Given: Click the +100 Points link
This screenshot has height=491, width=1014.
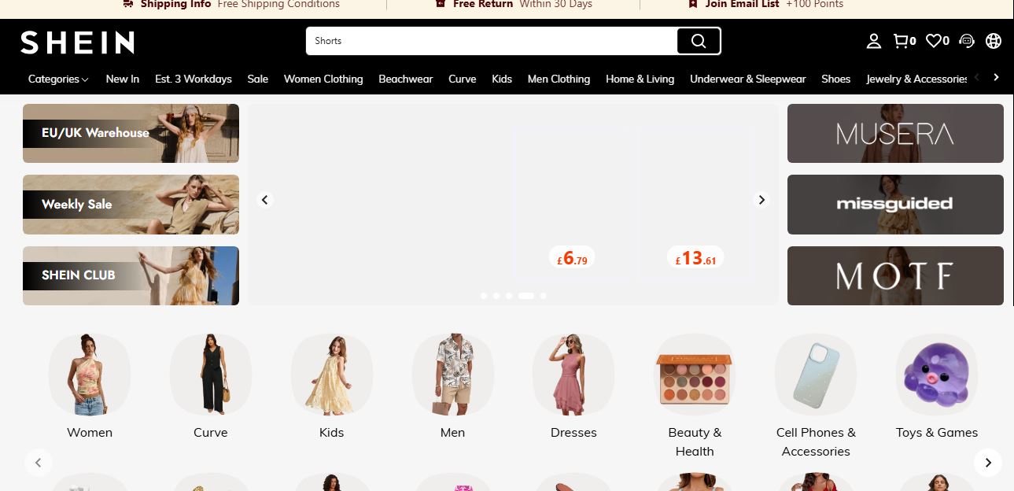Looking at the screenshot, I should (x=814, y=4).
